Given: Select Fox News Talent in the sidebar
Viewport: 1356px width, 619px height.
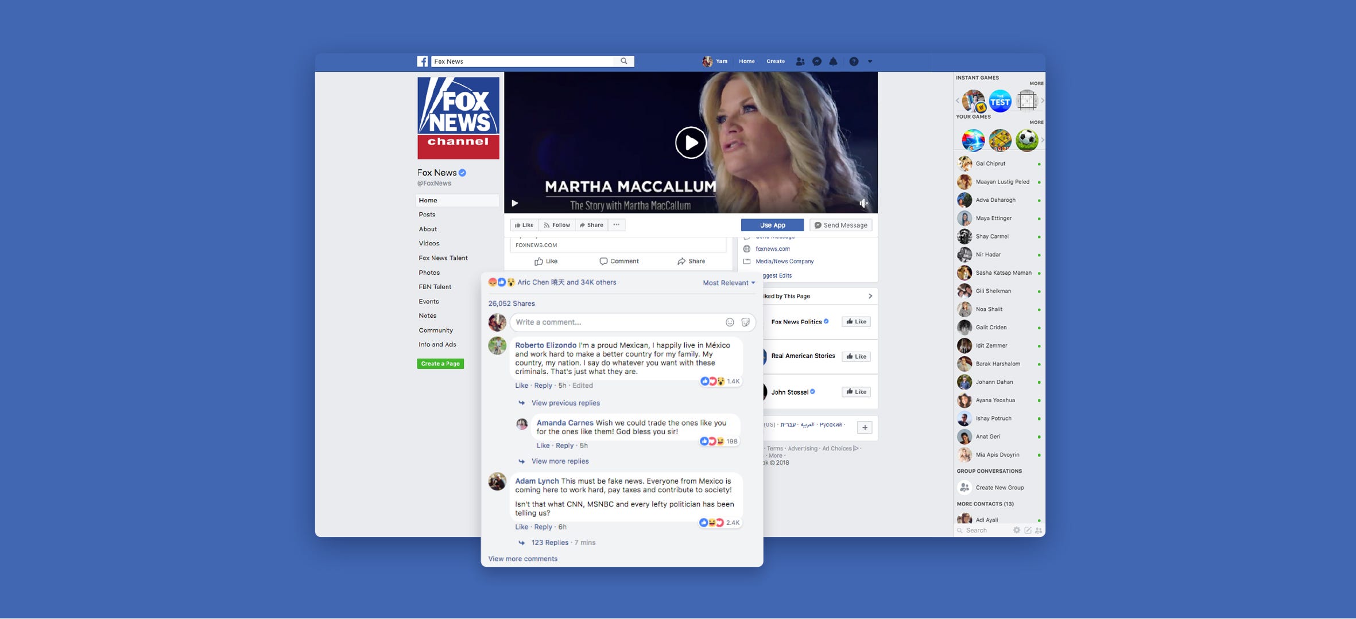Looking at the screenshot, I should coord(443,258).
